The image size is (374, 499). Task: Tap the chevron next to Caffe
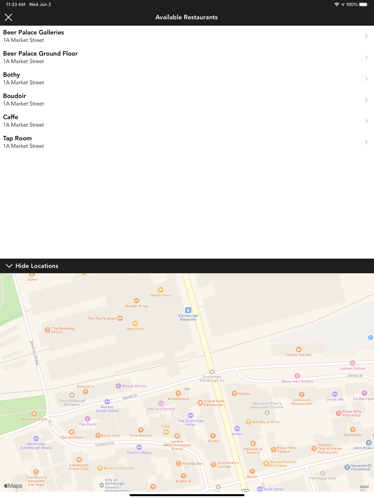[x=366, y=121]
